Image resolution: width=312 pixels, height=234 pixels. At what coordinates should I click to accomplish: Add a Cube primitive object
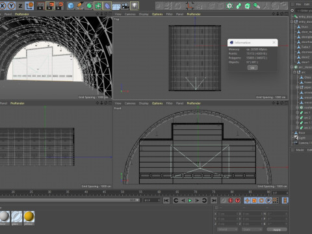[x=71, y=6]
